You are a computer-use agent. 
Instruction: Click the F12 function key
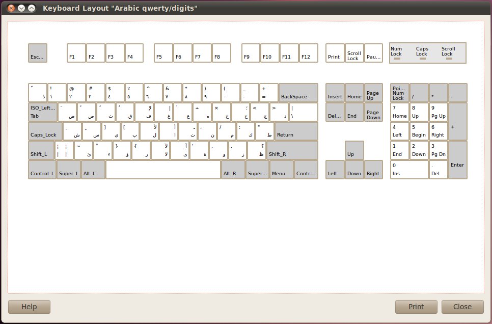(308, 52)
